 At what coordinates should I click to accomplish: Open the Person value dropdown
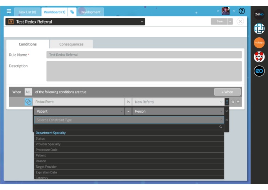178,111
